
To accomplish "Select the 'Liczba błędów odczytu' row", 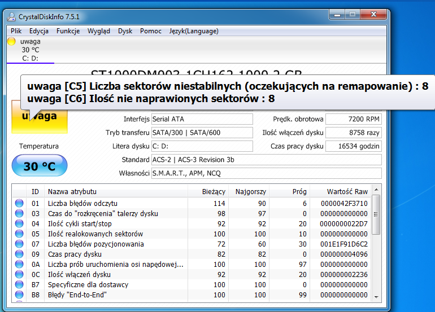I will pyautogui.click(x=192, y=203).
